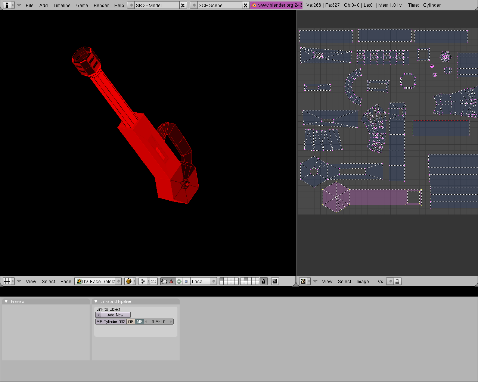Viewport: 478px width, 382px height.
Task: Open the UV Face Select mode dropdown
Action: [x=98, y=281]
